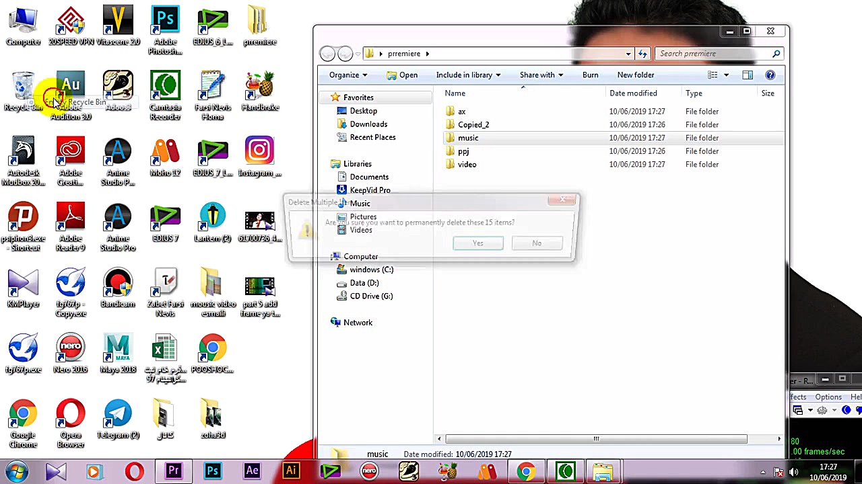862x484 pixels.
Task: Launch Vitascene 2.0 from the desktop
Action: [x=118, y=27]
